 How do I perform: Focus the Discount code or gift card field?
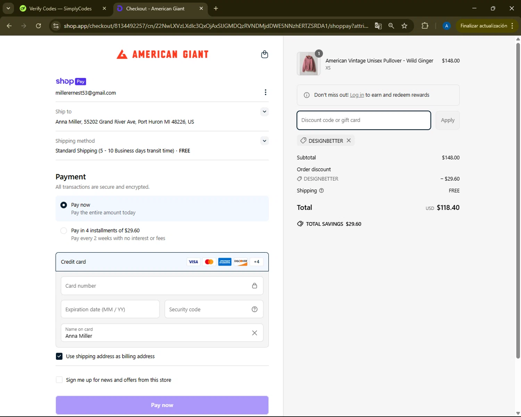tap(364, 120)
